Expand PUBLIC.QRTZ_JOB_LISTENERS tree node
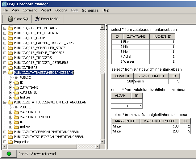This screenshot has width=196, height=159. 5,33
